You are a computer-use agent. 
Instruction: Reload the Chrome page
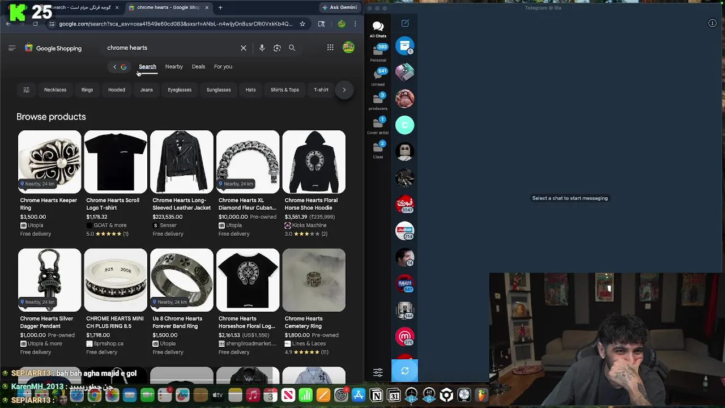point(35,24)
